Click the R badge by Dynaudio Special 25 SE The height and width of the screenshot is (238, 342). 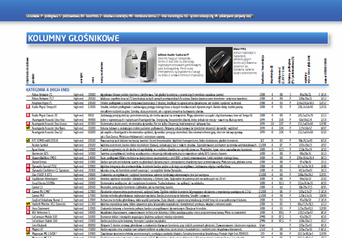click(x=28, y=166)
